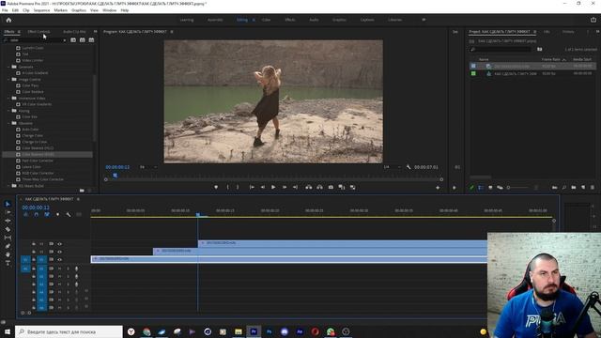Open the Program monitor zoom level dropdown
601x338 pixels.
(x=148, y=167)
